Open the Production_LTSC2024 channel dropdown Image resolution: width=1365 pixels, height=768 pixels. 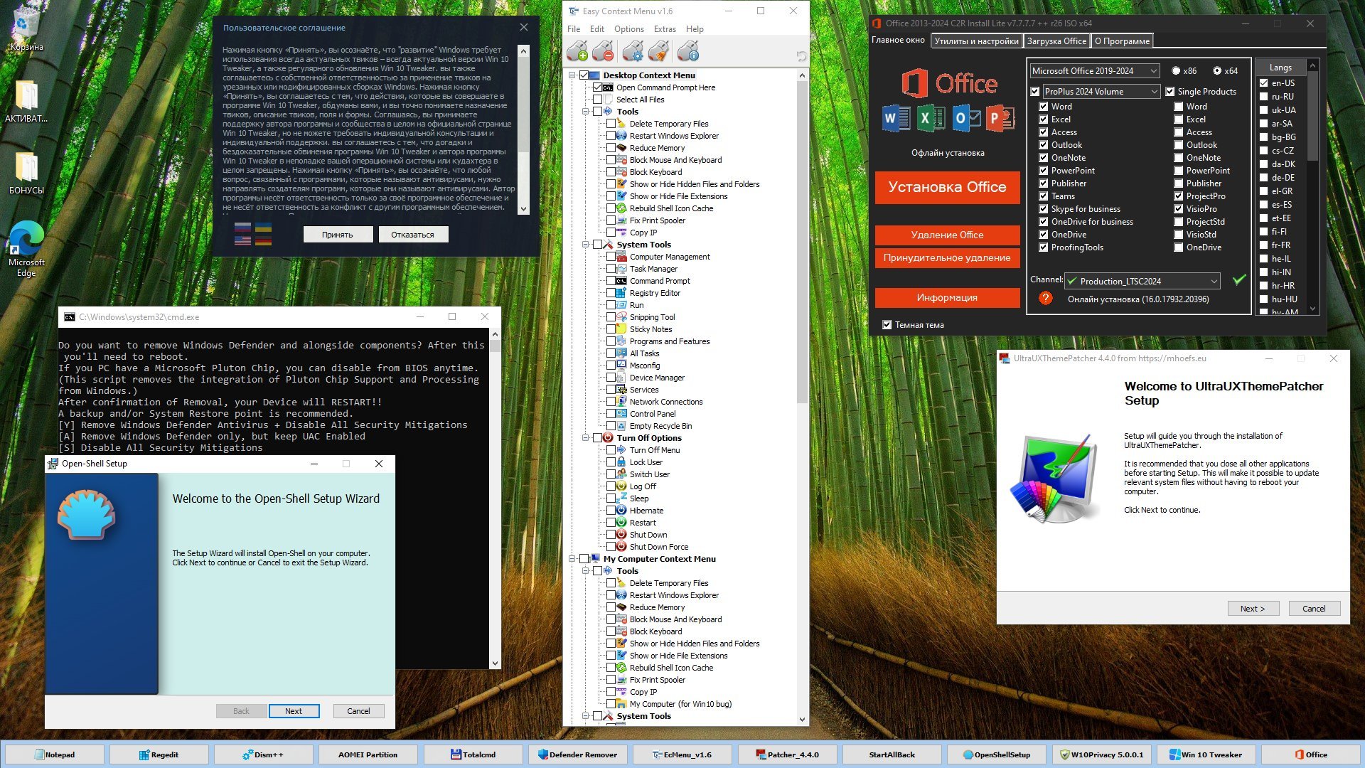[x=1142, y=281]
